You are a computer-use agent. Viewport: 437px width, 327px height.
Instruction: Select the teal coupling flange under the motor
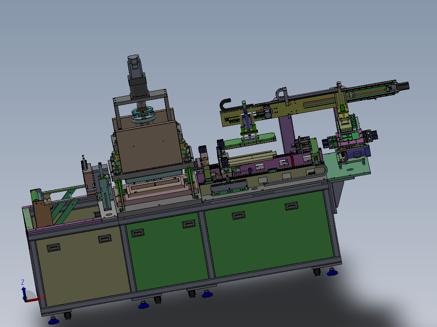click(x=143, y=115)
